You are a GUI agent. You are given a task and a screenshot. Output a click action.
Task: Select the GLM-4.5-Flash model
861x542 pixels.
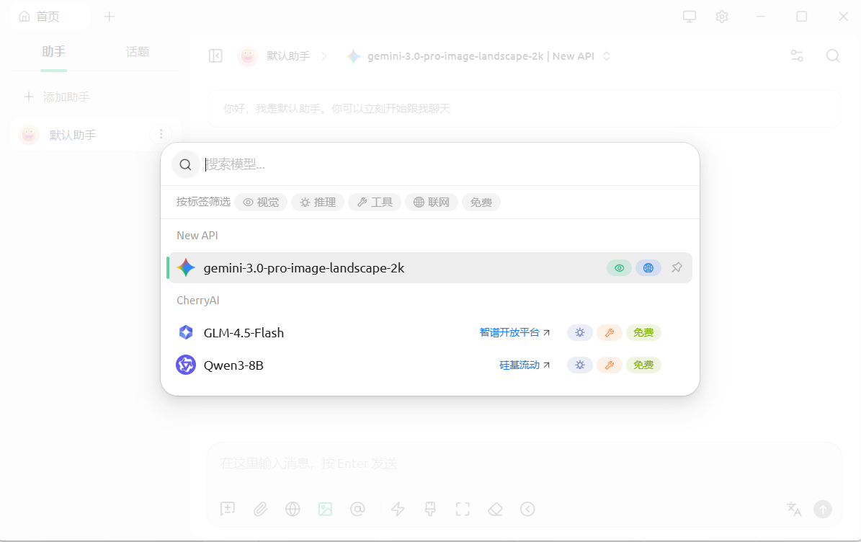[429, 333]
